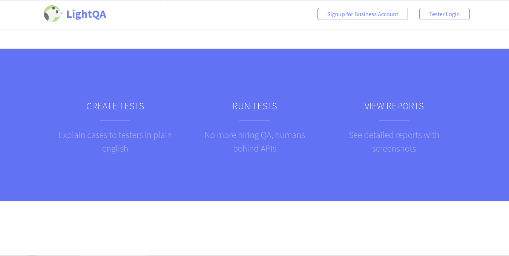This screenshot has width=509, height=256.
Task: Select the CREATE TESTS heading
Action: click(115, 106)
